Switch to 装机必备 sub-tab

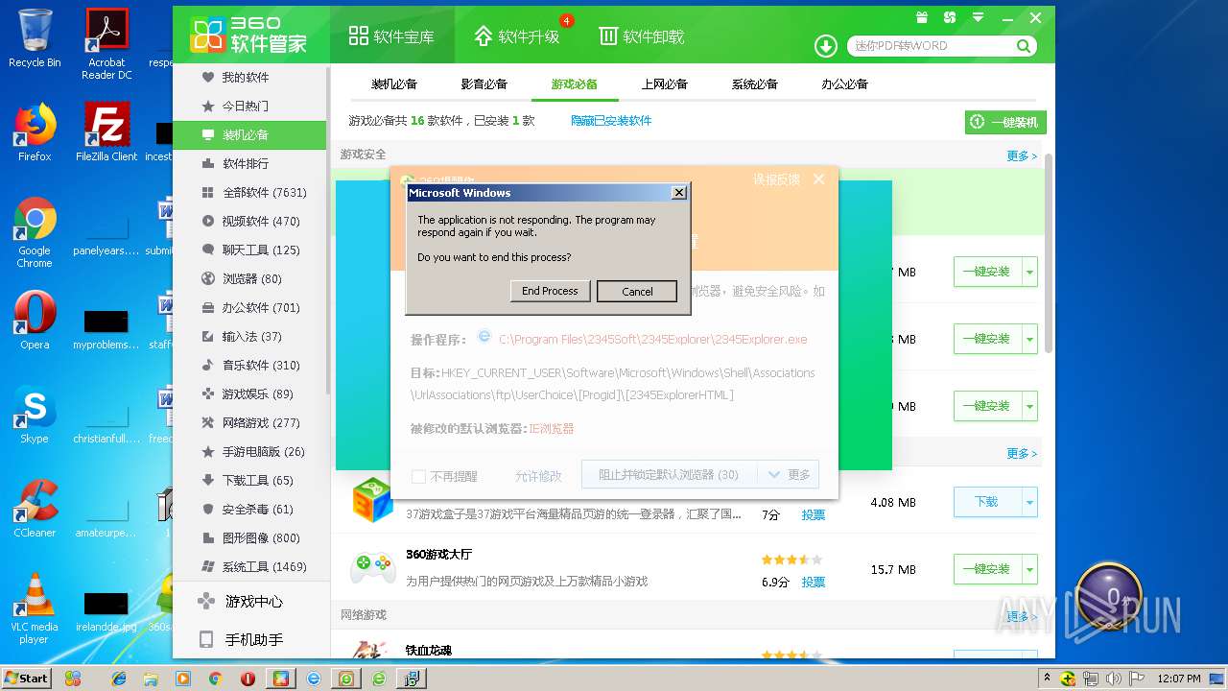click(394, 83)
